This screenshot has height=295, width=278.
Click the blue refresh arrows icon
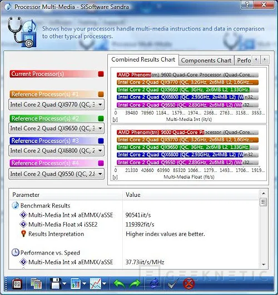154,283
